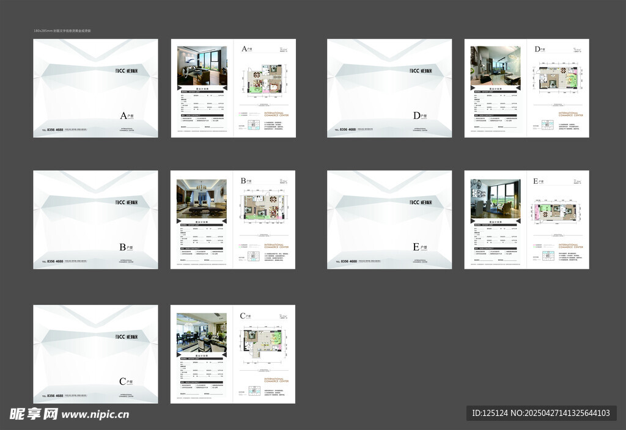This screenshot has width=626, height=430.
Task: Open the dining room photo in the C spread
Action: click(202, 333)
